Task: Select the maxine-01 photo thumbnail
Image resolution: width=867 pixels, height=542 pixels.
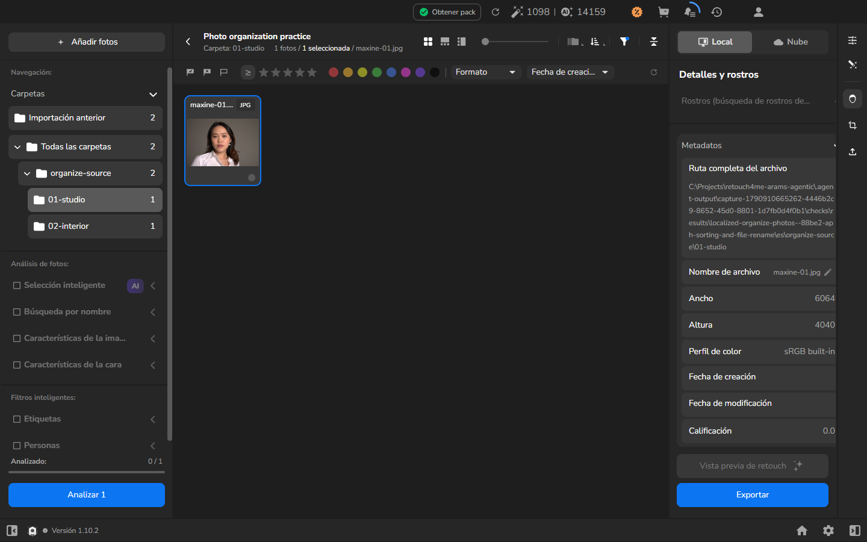Action: coord(223,140)
